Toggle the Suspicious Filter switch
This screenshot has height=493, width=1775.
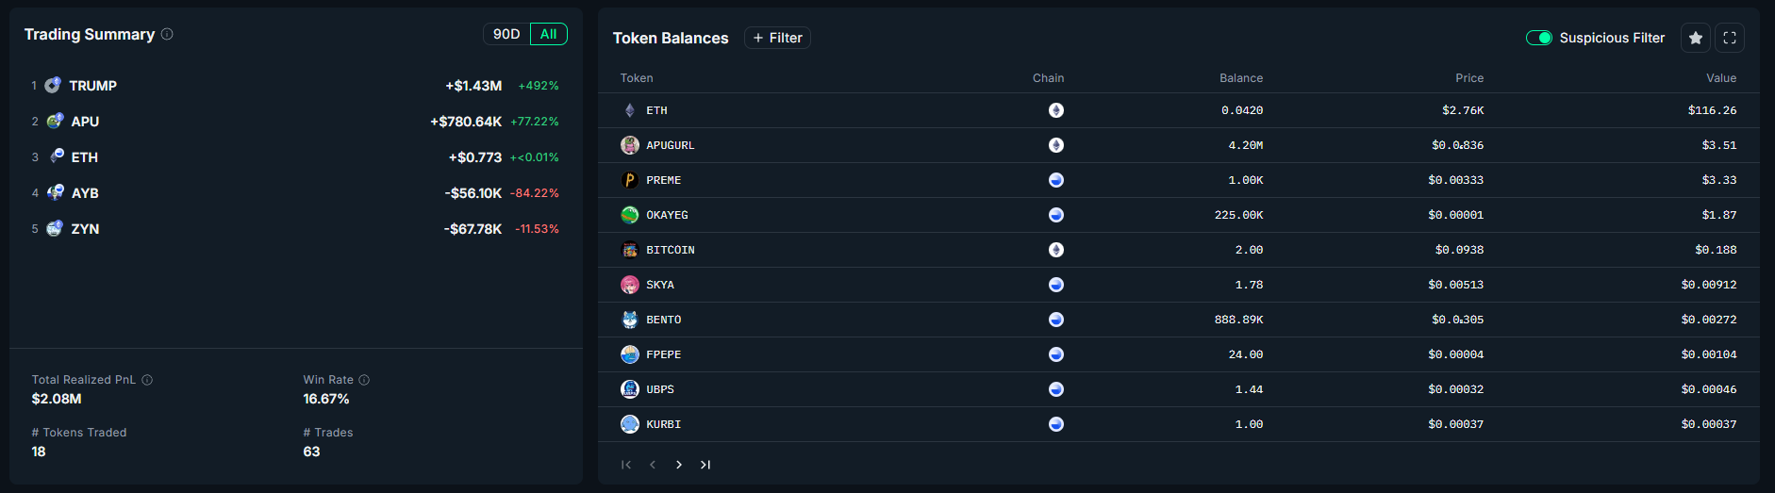1539,38
